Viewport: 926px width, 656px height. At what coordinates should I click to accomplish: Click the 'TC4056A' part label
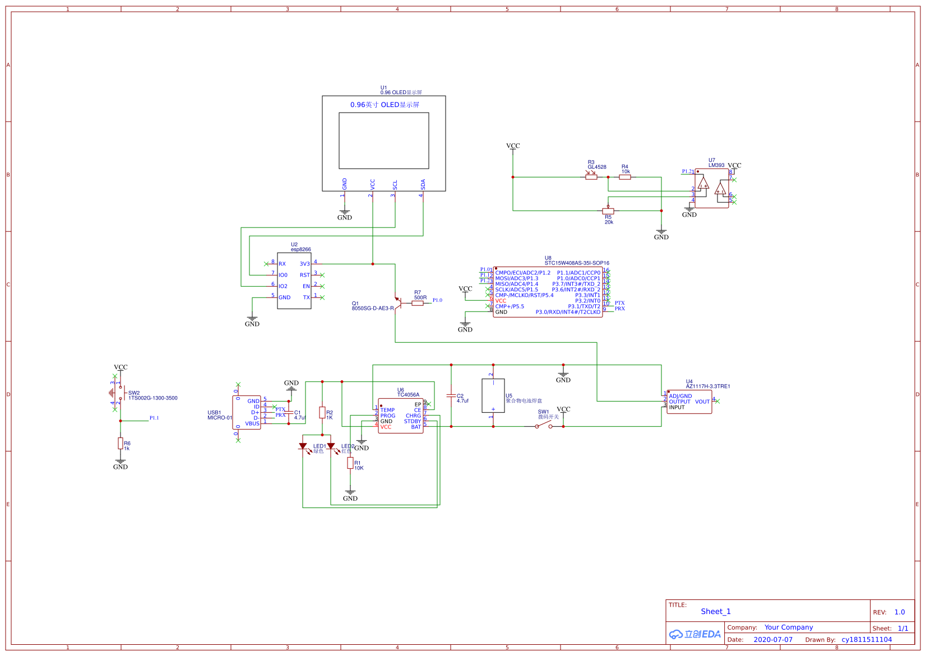coord(408,395)
